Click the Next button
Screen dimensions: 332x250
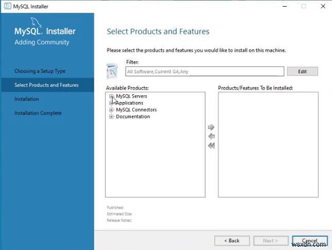tap(271, 241)
